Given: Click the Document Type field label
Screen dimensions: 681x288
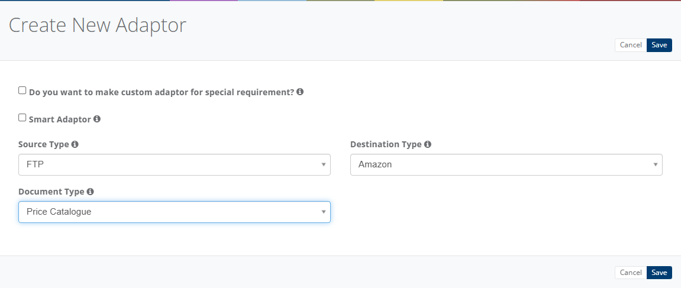Looking at the screenshot, I should click(x=51, y=192).
